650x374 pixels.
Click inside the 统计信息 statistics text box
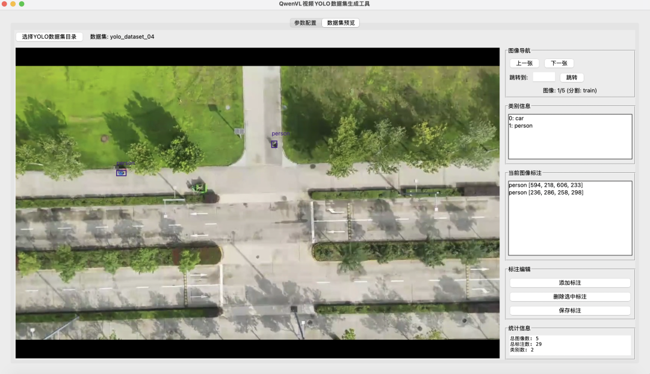point(569,345)
